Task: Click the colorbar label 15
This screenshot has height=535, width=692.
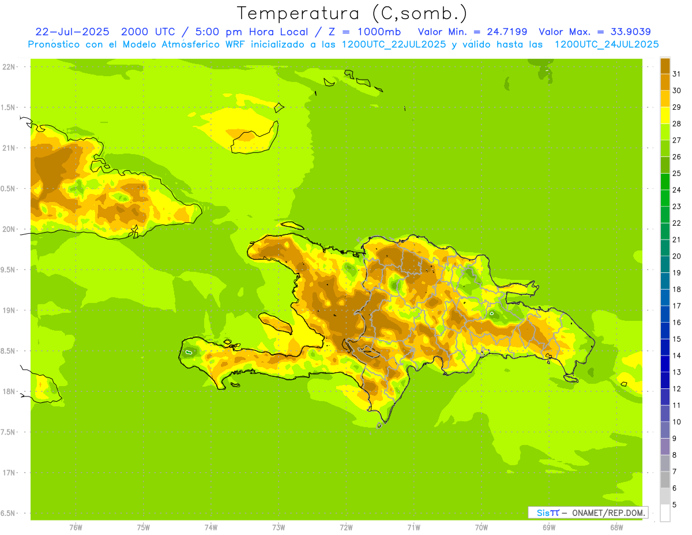Action: click(676, 339)
